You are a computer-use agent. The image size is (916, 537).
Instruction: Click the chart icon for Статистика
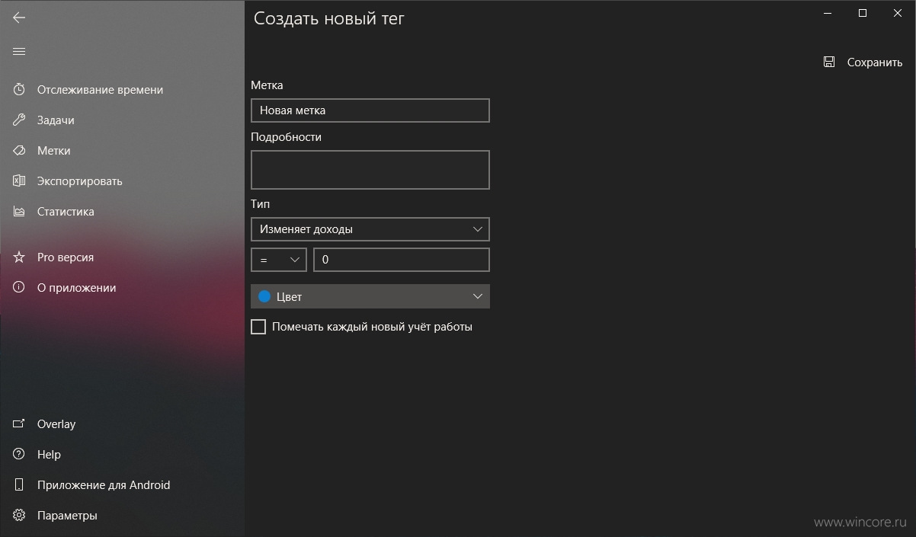(19, 211)
